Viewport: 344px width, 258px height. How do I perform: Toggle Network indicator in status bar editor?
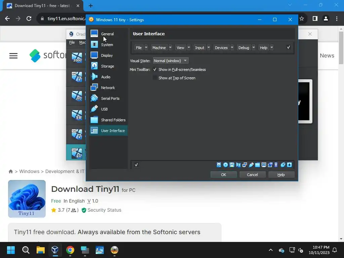(245, 165)
